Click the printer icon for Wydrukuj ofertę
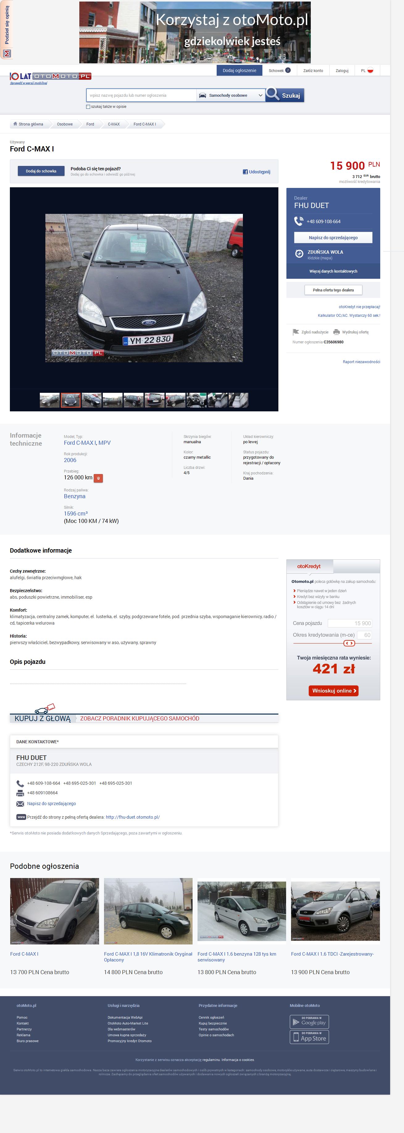The image size is (404, 1133). click(x=336, y=332)
